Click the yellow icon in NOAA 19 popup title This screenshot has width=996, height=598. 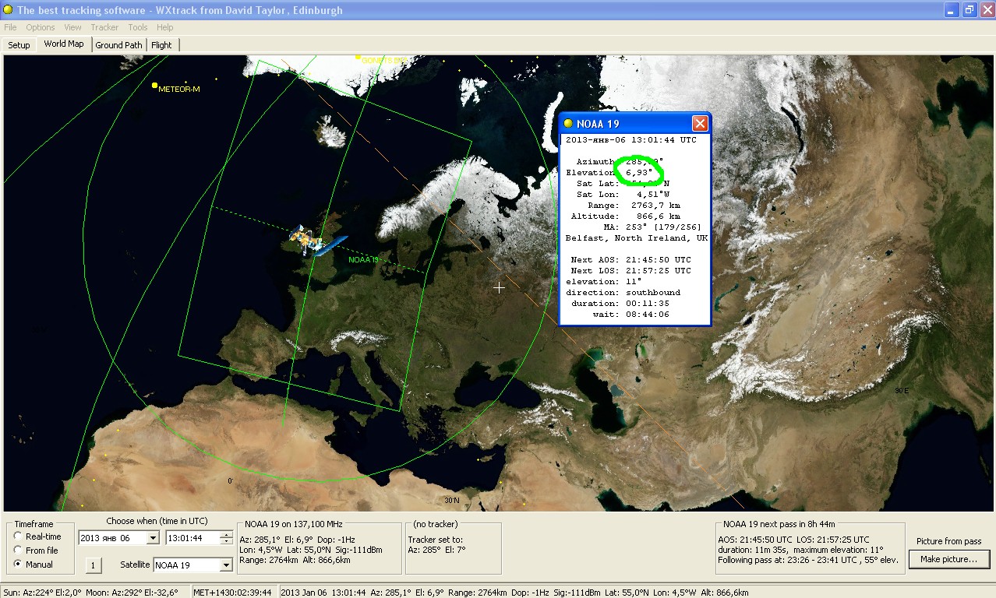pos(569,124)
